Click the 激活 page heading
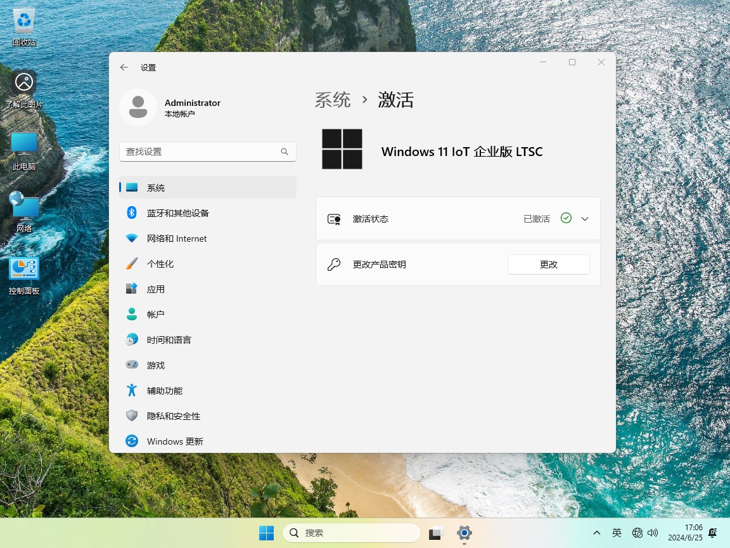The image size is (730, 548). pyautogui.click(x=395, y=100)
